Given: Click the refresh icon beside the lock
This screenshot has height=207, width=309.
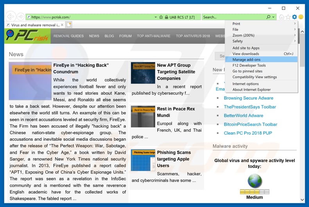Looking at the screenshot, I should pos(161,17).
